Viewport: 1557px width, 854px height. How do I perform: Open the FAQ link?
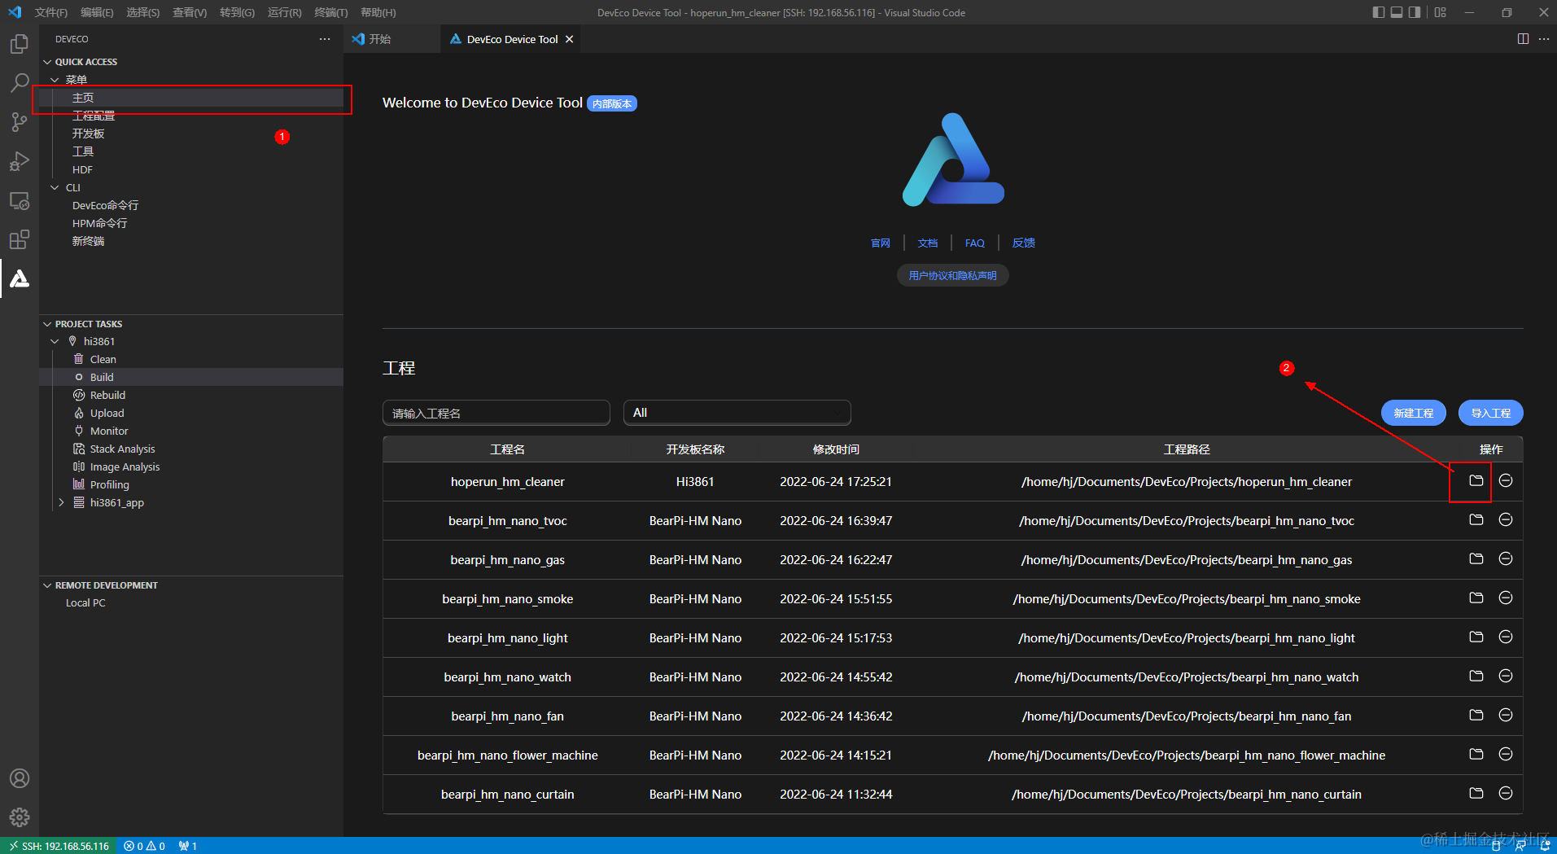click(x=974, y=243)
